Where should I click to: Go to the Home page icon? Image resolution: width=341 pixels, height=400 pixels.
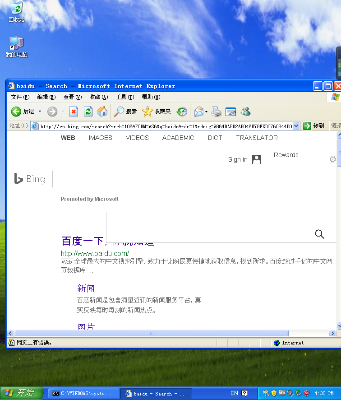point(102,112)
